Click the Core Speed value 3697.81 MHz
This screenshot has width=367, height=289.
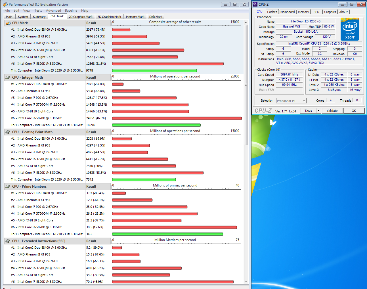coord(289,75)
